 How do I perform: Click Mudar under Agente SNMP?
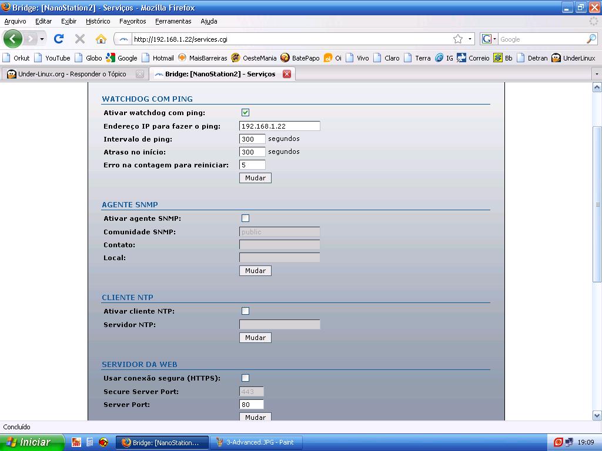(255, 271)
